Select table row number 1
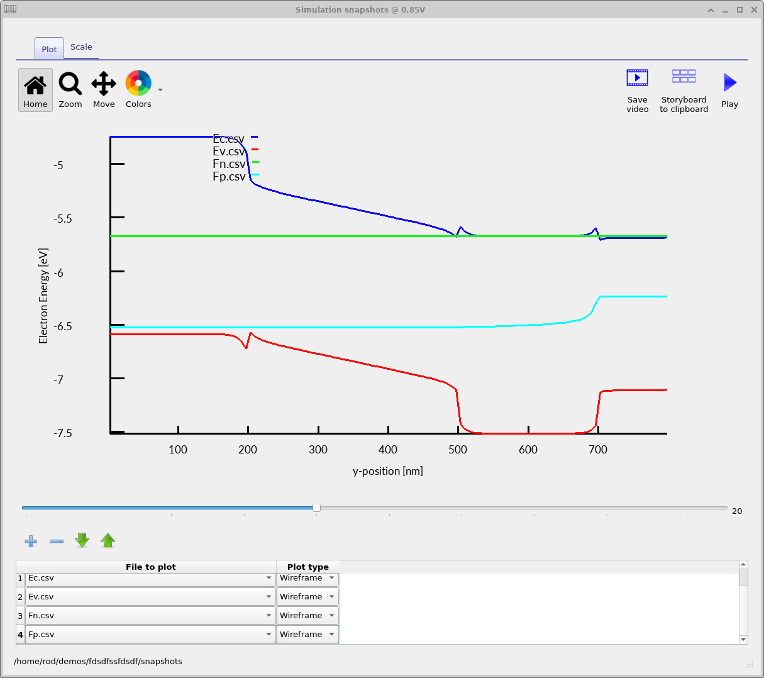The height and width of the screenshot is (678, 764). click(x=20, y=578)
